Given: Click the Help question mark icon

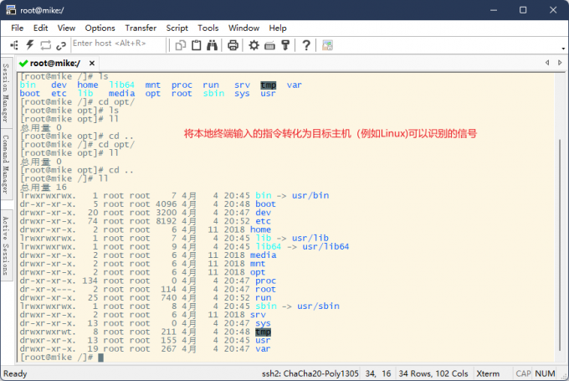Looking at the screenshot, I should click(306, 45).
